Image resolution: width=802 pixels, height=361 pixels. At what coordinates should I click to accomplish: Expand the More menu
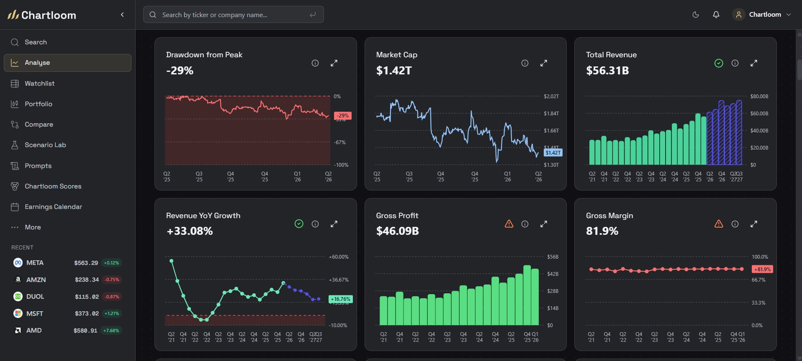pyautogui.click(x=67, y=227)
